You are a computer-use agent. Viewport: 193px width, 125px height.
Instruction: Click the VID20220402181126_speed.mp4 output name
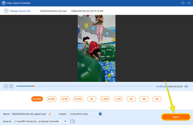tap(29, 114)
